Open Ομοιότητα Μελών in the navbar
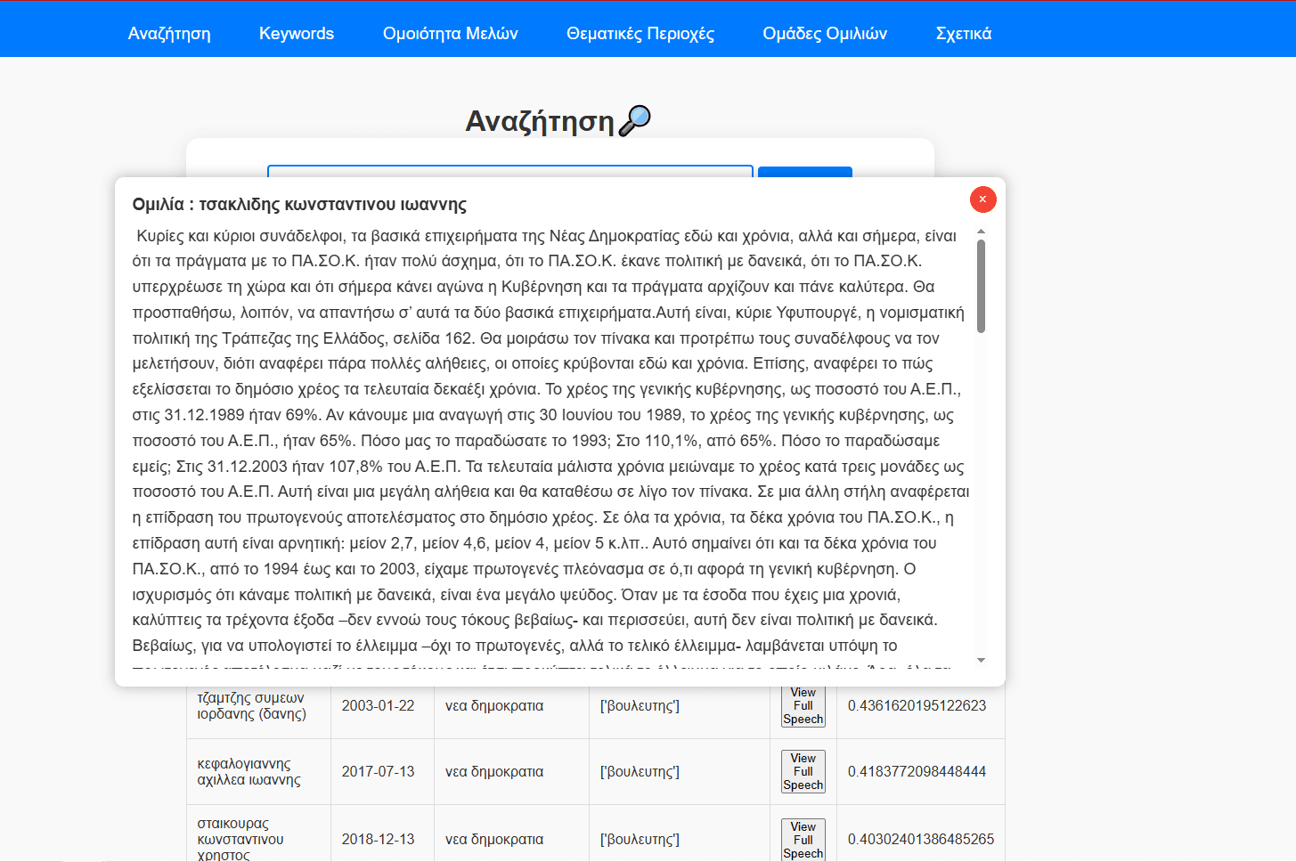1296x862 pixels. (451, 34)
